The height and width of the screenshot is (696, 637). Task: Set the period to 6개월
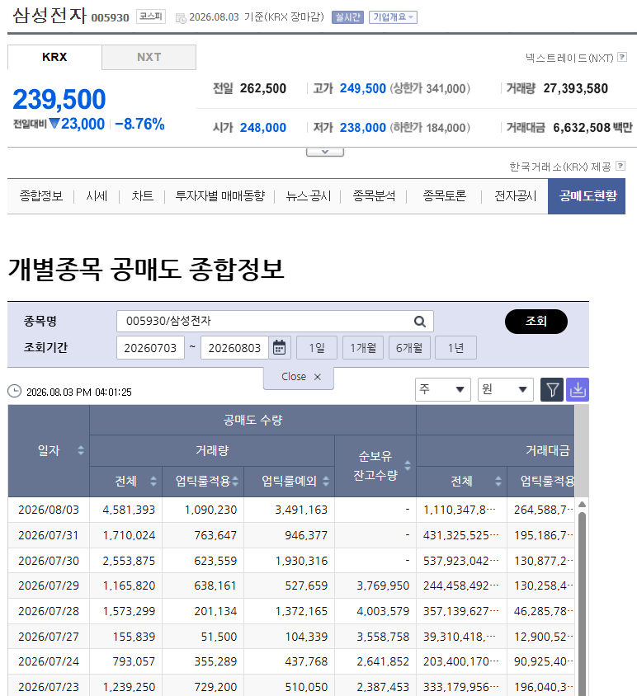click(x=409, y=347)
